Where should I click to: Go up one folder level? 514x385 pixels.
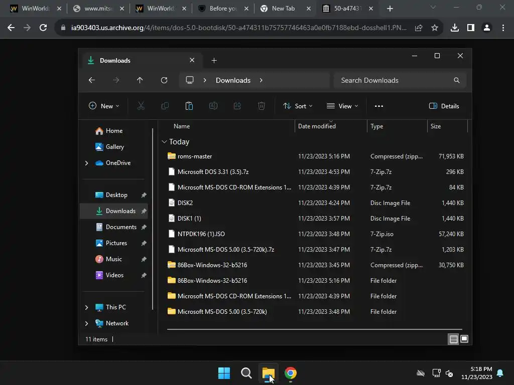tap(140, 80)
